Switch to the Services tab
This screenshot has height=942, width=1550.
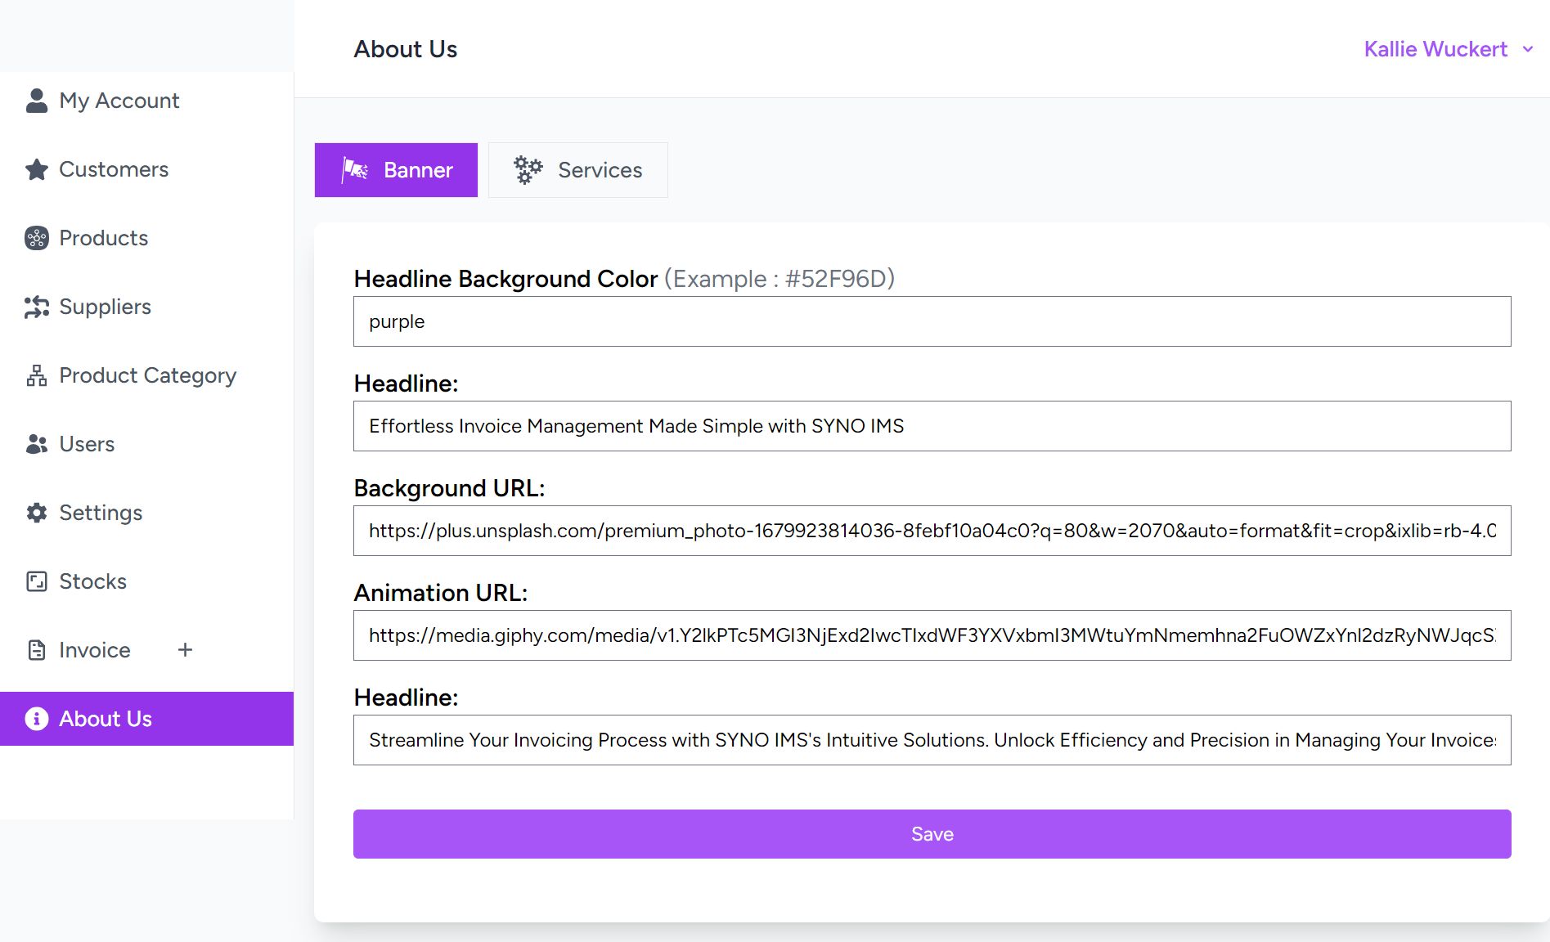click(577, 170)
